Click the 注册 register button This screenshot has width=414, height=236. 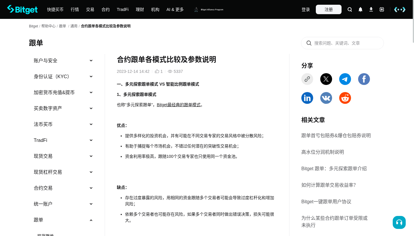pyautogui.click(x=329, y=9)
